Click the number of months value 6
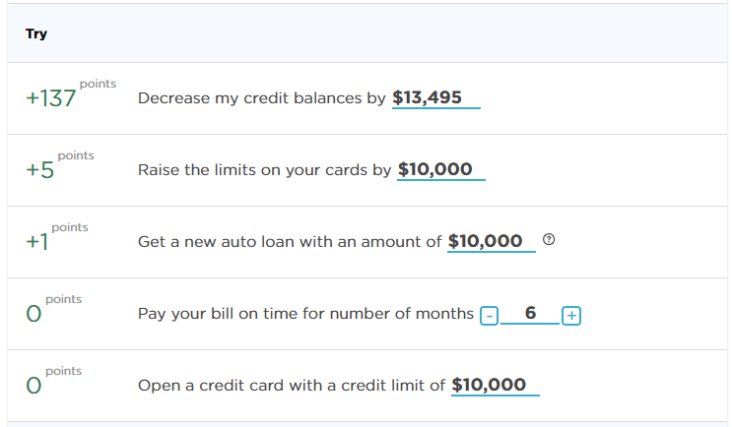The image size is (732, 427). pos(530,314)
